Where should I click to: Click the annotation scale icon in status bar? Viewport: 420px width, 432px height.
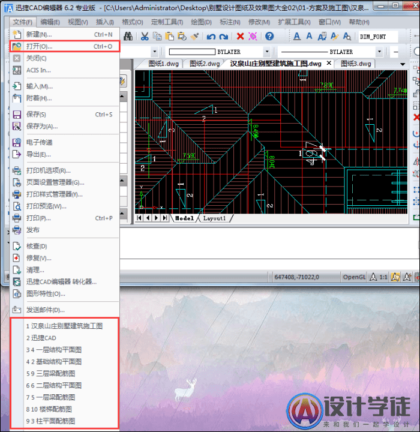373,277
